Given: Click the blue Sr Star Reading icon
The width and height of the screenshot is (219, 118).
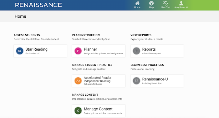Looking at the screenshot, I should pos(20,51).
